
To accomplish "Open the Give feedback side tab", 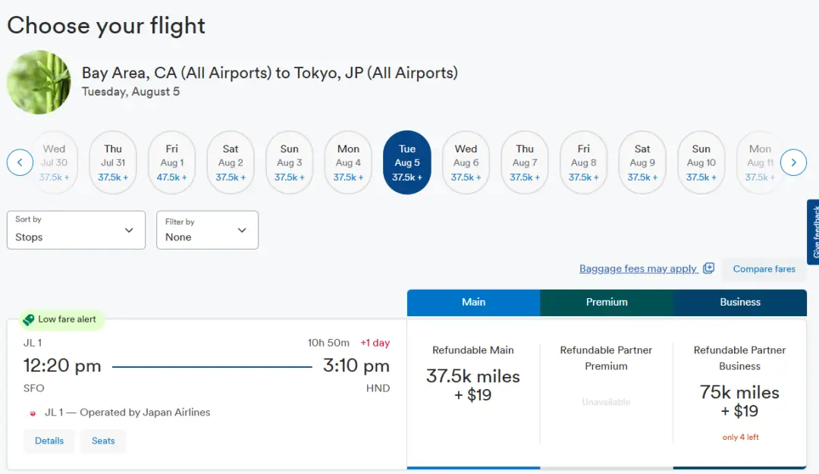I will tap(814, 232).
